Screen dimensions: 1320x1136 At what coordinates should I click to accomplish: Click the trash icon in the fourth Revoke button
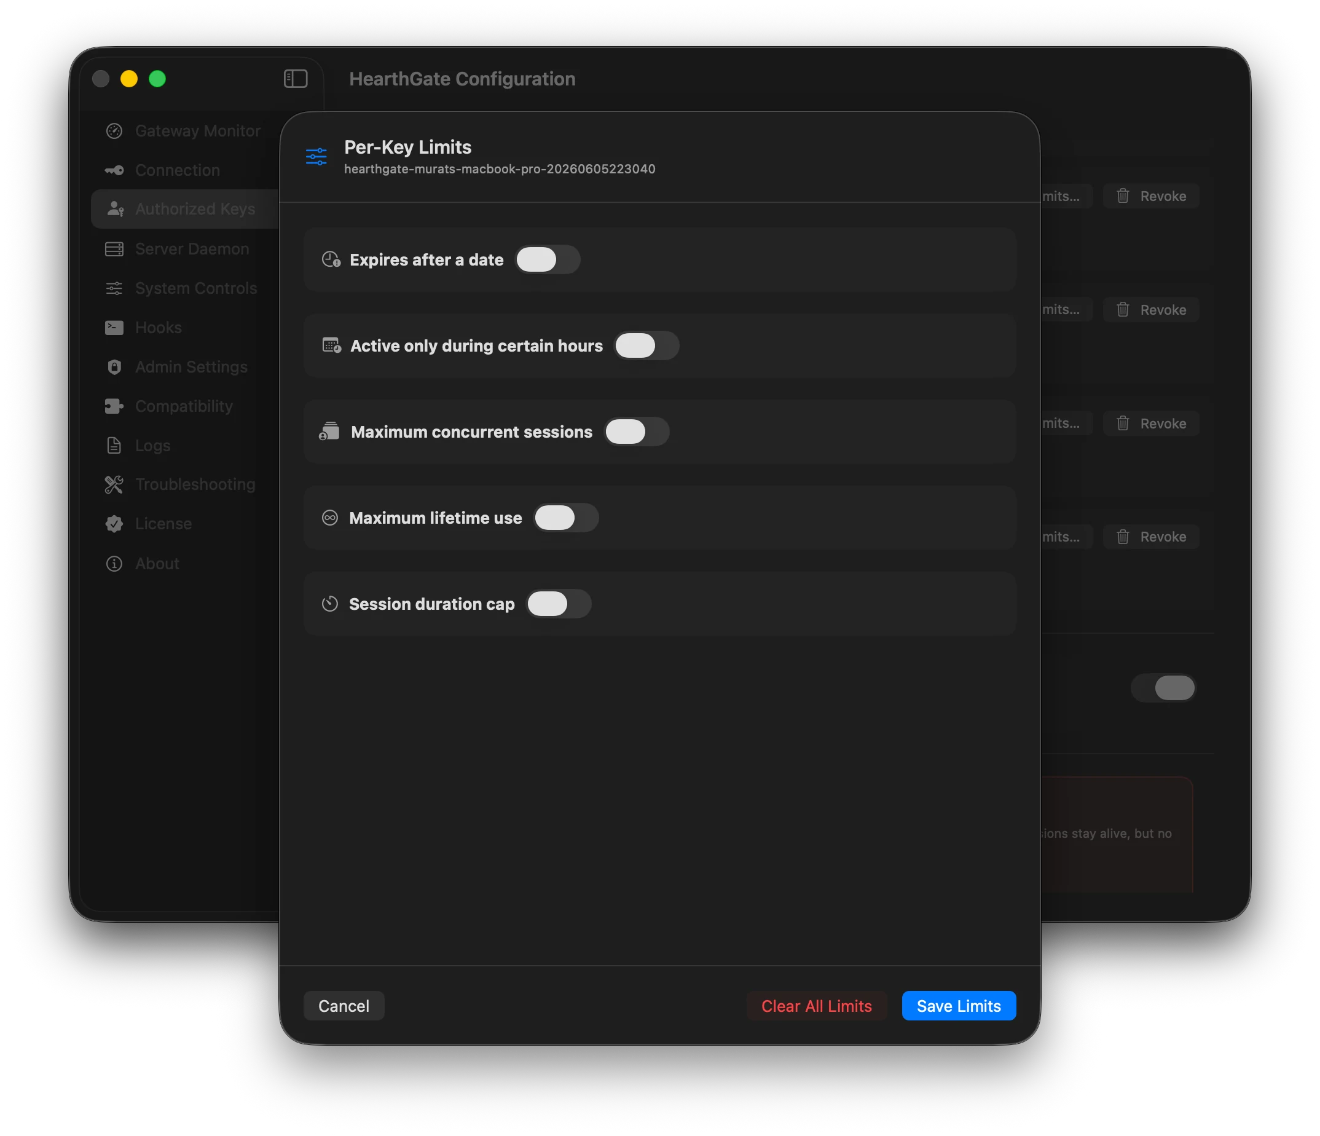pos(1123,537)
